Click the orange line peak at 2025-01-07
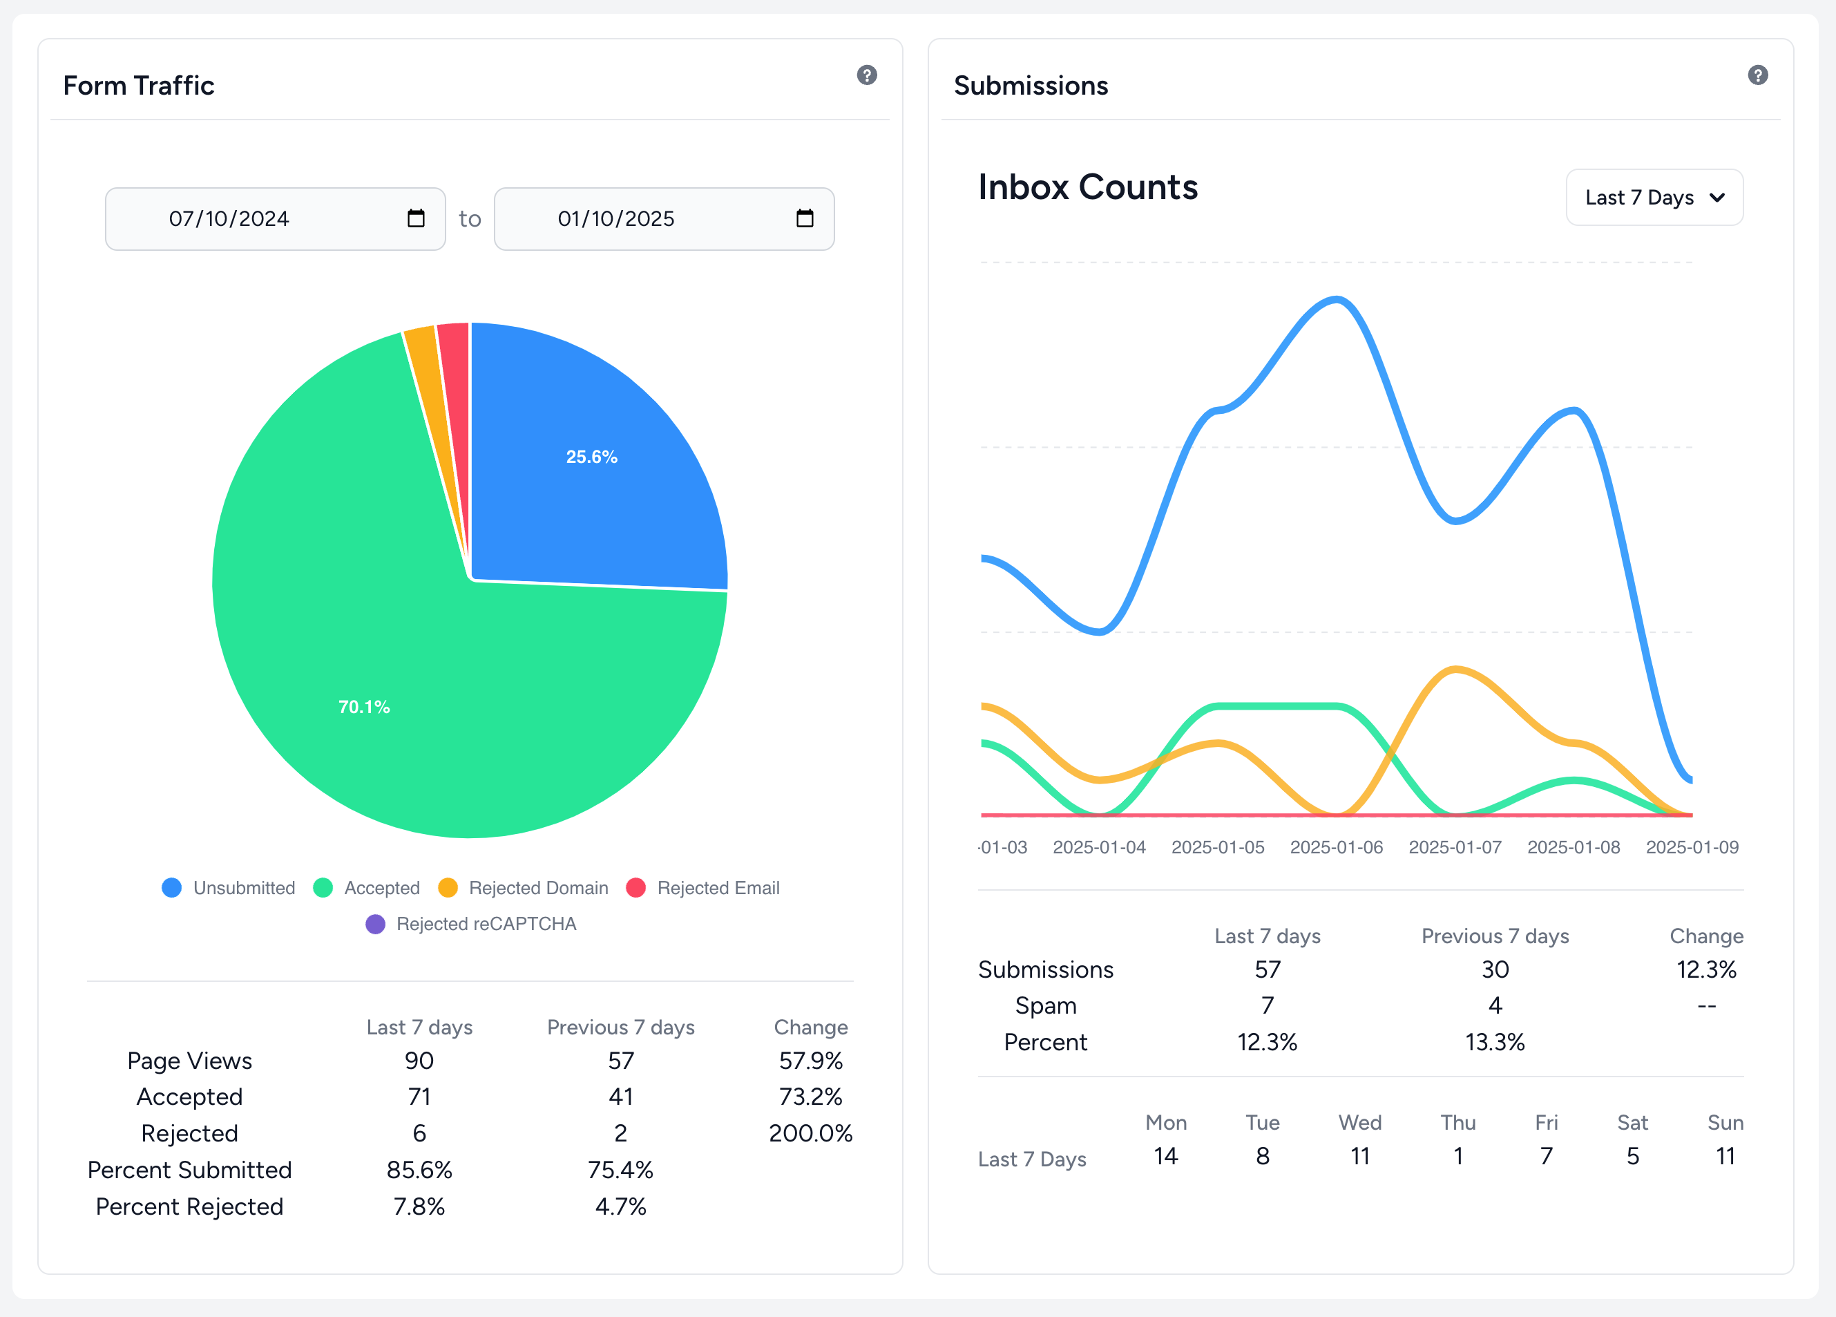The height and width of the screenshot is (1317, 1836). pos(1455,669)
